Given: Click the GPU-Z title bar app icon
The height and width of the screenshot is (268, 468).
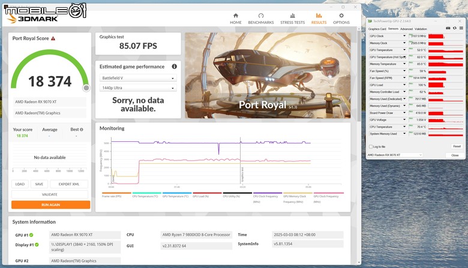Looking at the screenshot, I should pos(370,21).
